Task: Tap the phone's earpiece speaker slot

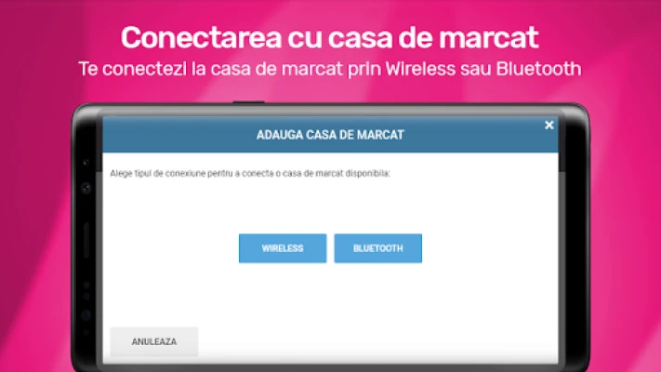Action: 86,240
